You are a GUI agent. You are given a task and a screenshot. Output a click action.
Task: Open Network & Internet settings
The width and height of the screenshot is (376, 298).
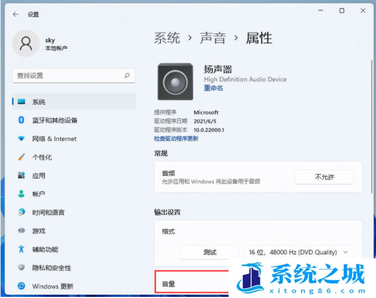(x=54, y=139)
